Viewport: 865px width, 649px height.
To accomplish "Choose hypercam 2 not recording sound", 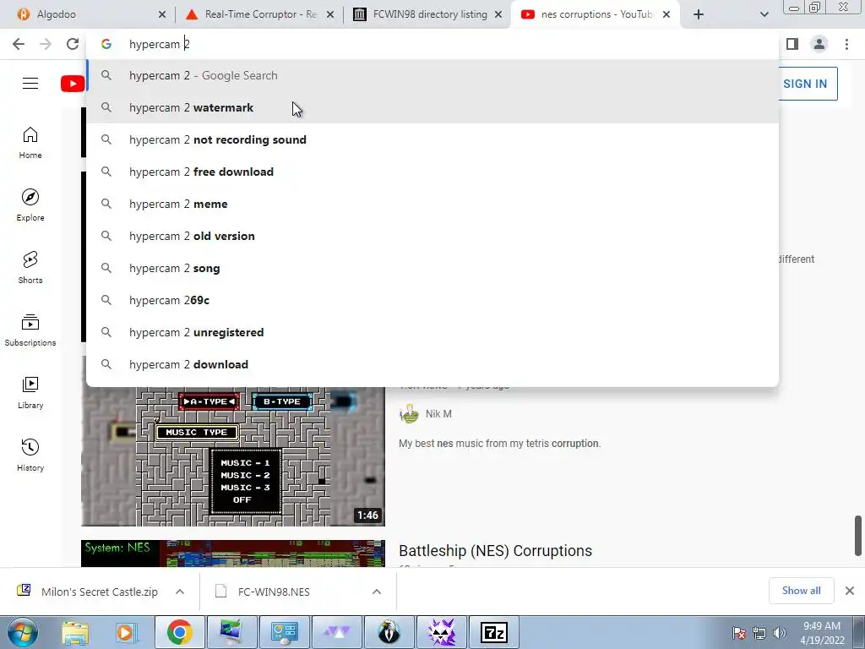I will click(432, 139).
